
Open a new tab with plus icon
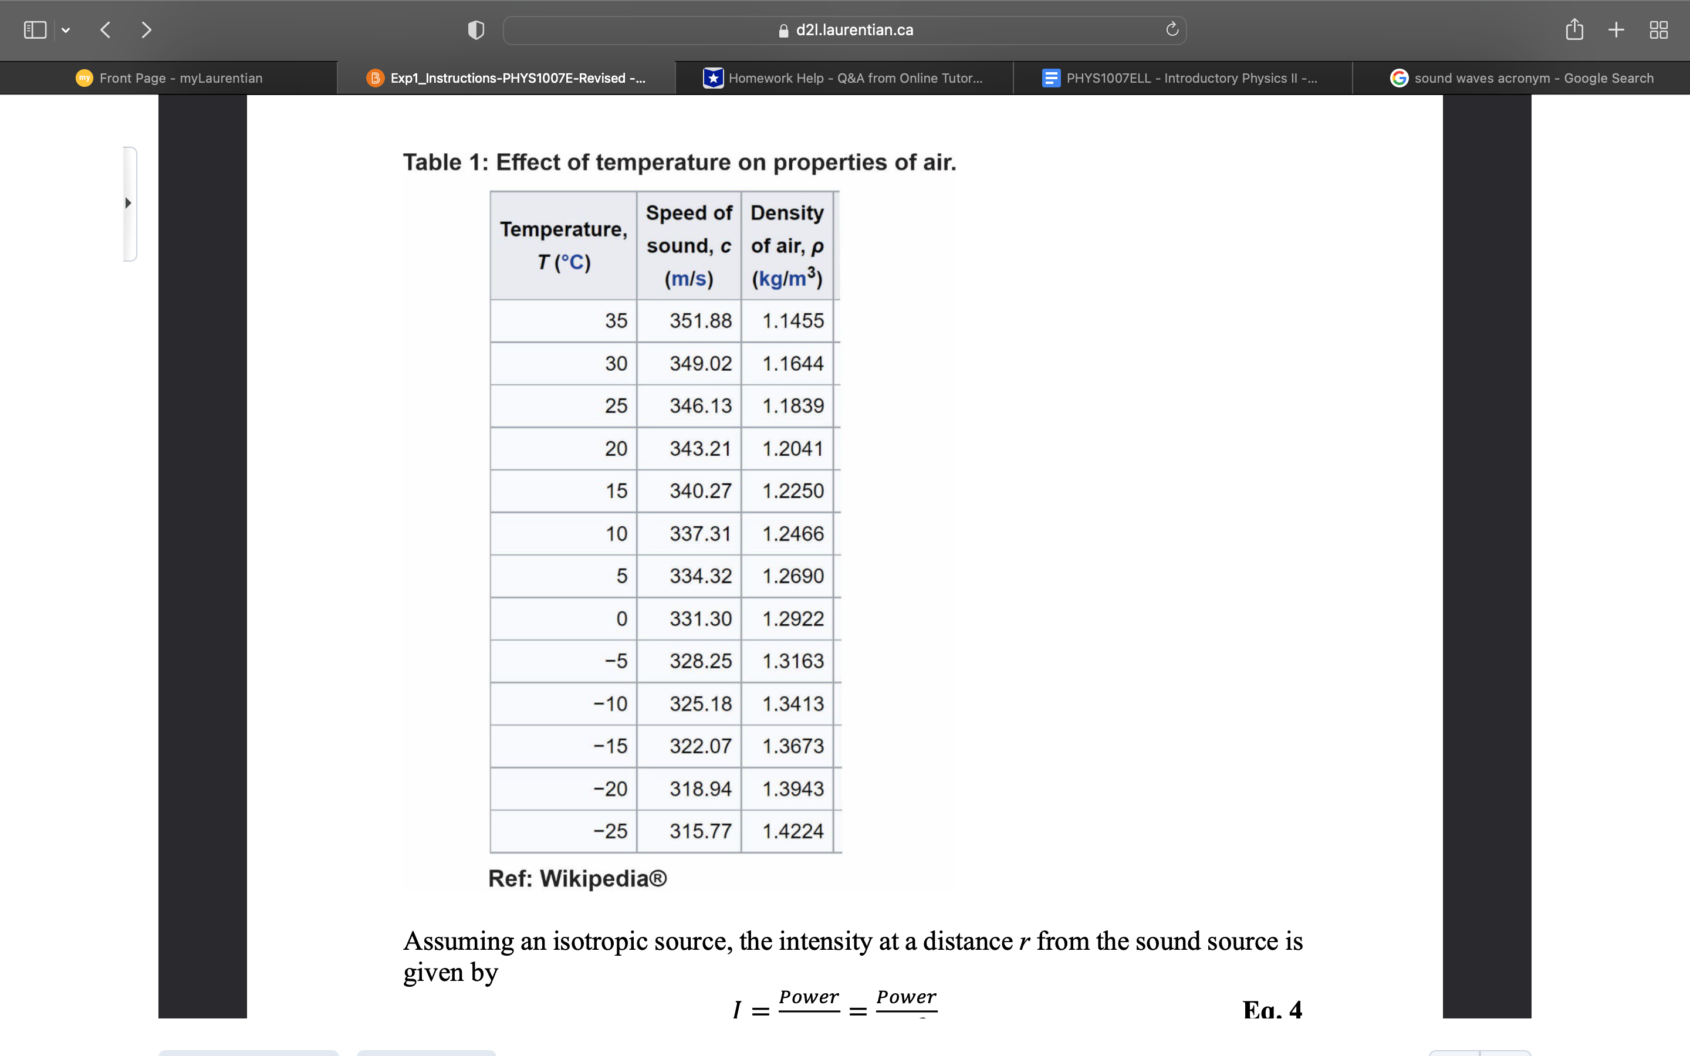[x=1616, y=30]
